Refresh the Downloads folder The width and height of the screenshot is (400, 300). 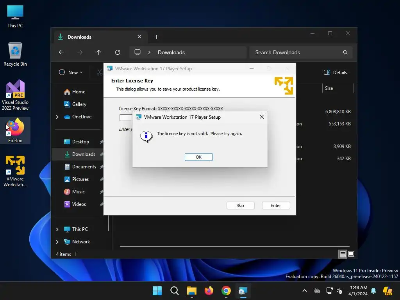(x=118, y=52)
